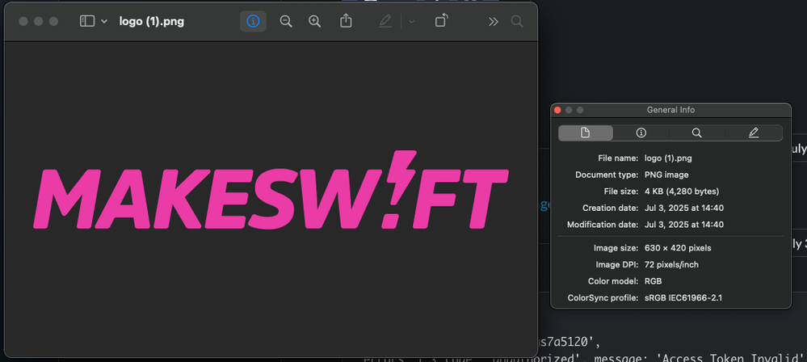
Task: Close the General Info inspector window
Action: tap(557, 110)
